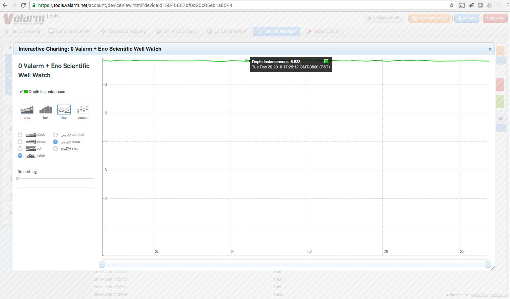Click the wrench icon by System Admin
This screenshot has height=299, width=510.
coord(309,31)
